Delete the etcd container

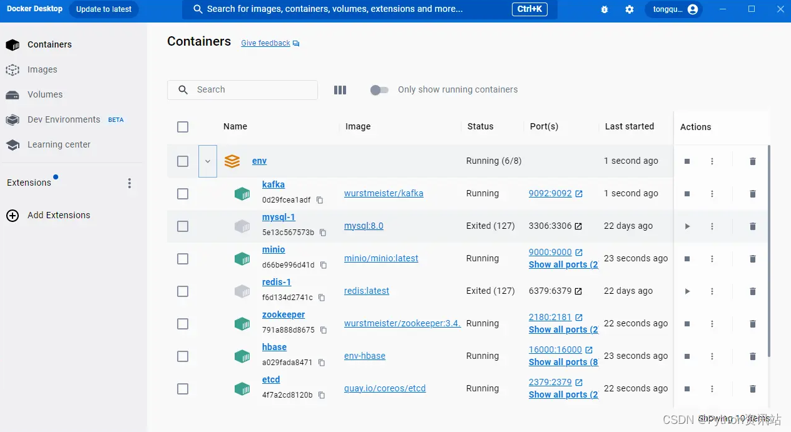click(x=753, y=389)
